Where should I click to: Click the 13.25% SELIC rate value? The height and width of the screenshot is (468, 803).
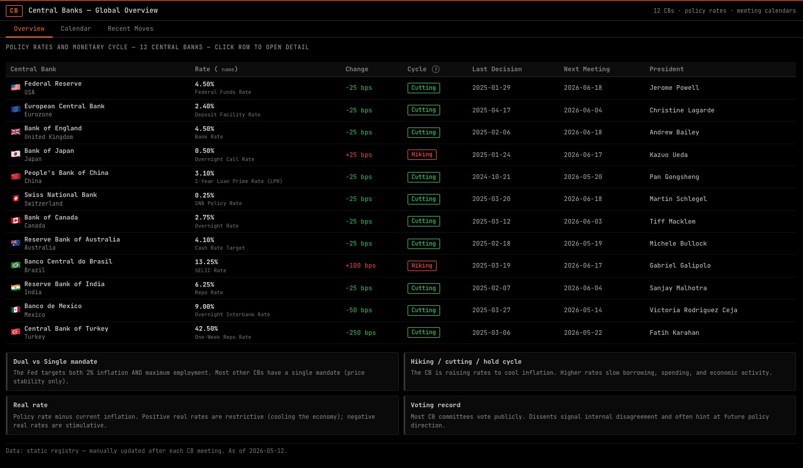tap(206, 262)
